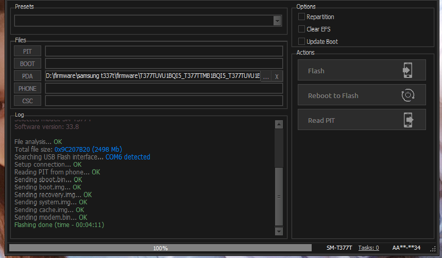
Task: Browse for PDA file with ellipsis button
Action: [x=266, y=76]
